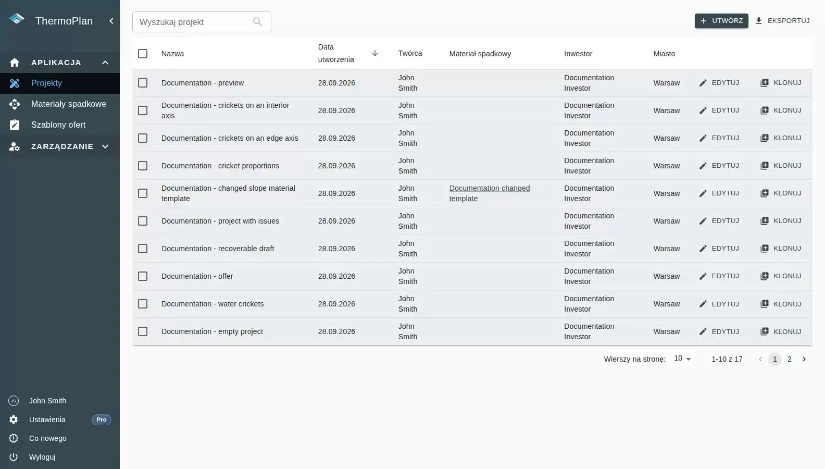Click the Ustawienia gear icon
The image size is (825, 469).
14,419
